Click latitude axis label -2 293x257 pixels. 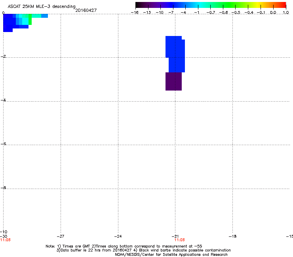tap(3, 57)
